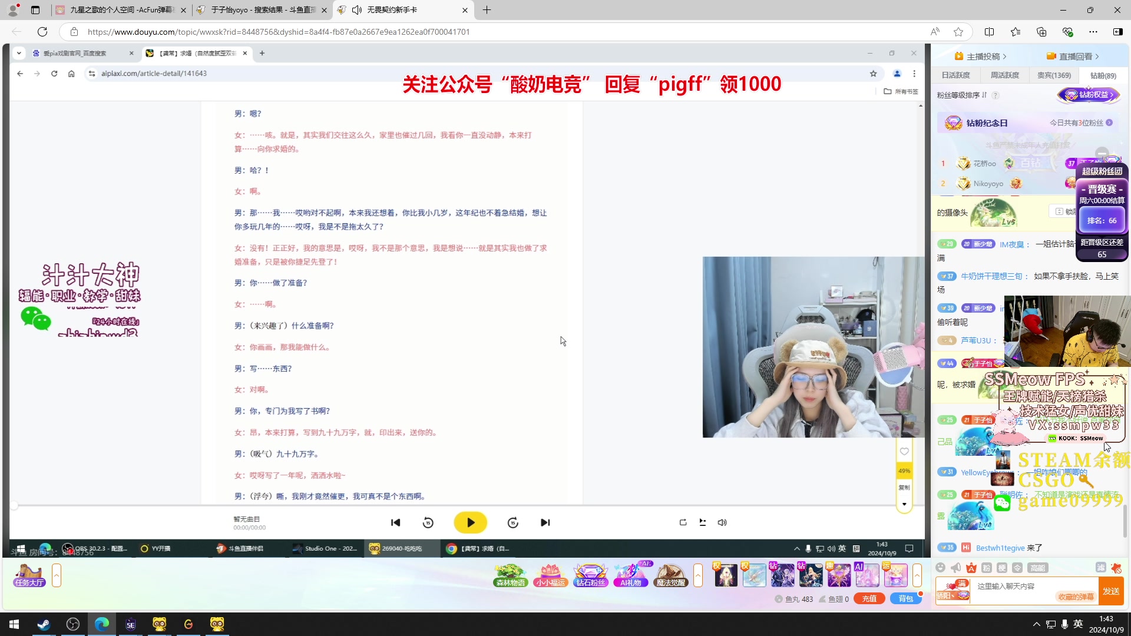Viewport: 1131px width, 636px height.
Task: Expand the arrow at end of gift thumbnails
Action: (917, 575)
